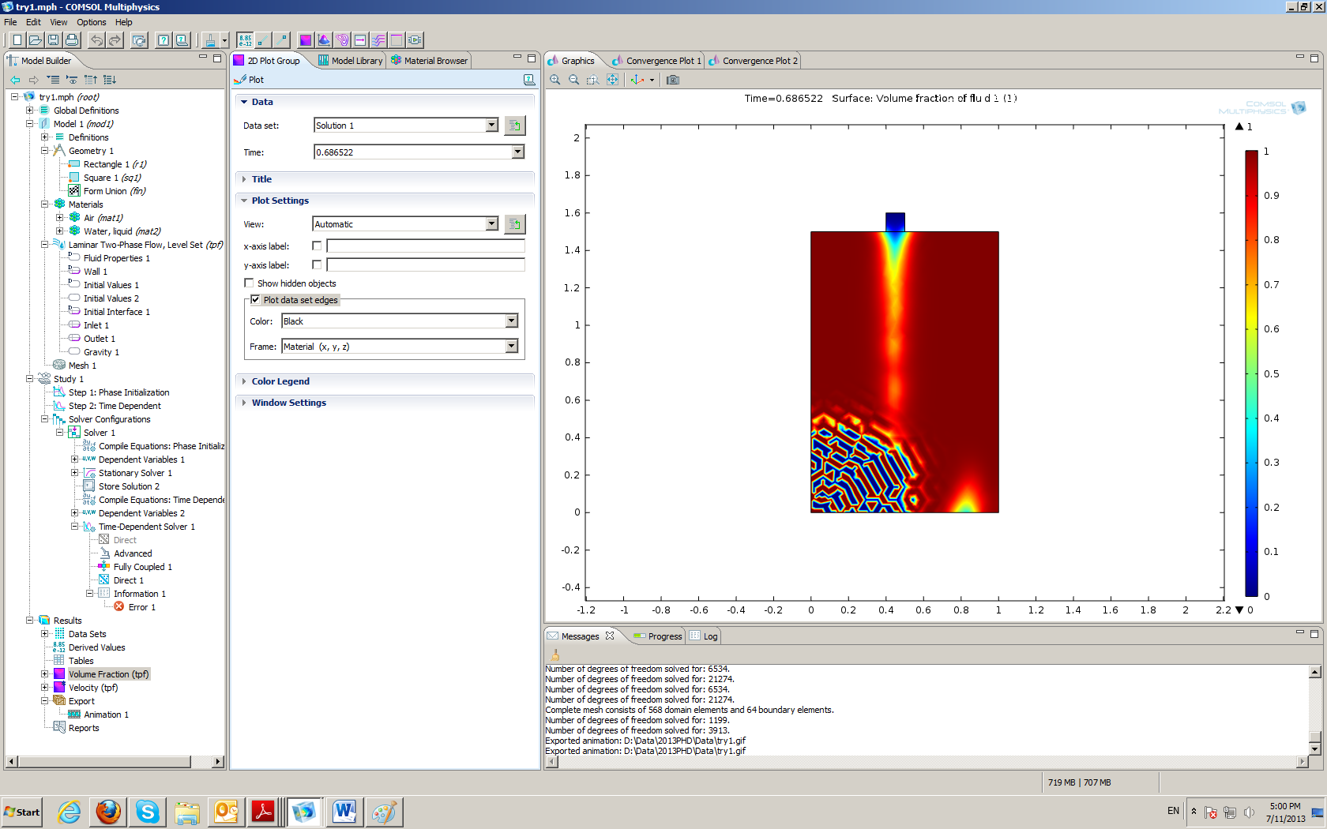Open the Options menu
1327x829 pixels.
91,22
